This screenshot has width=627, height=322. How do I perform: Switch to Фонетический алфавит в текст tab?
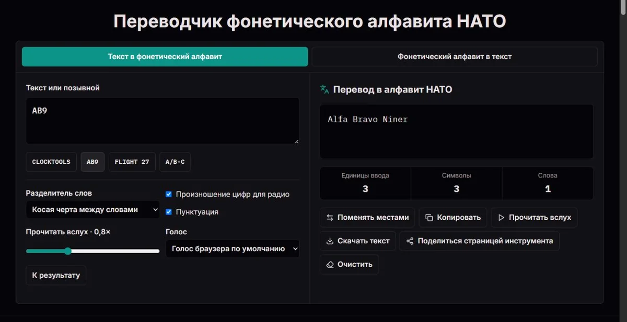455,56
